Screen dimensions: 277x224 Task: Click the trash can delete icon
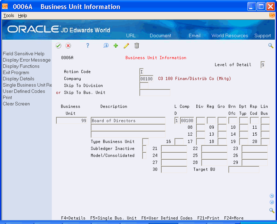point(137,46)
